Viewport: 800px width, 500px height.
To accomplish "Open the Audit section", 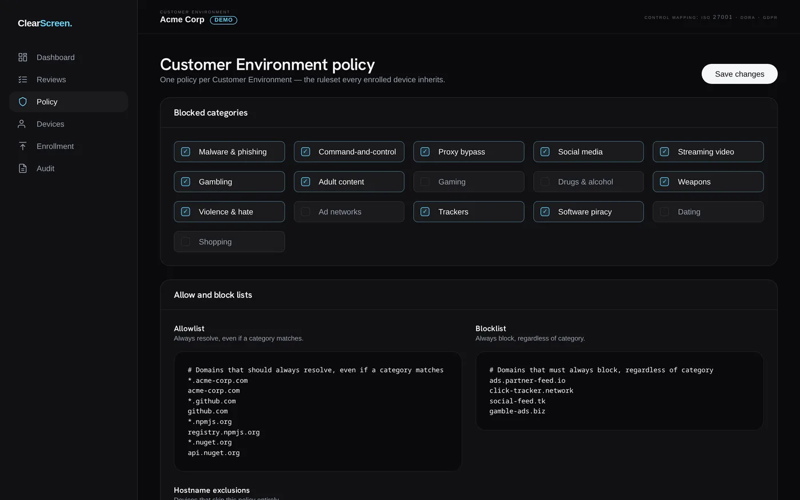I will [x=69, y=169].
